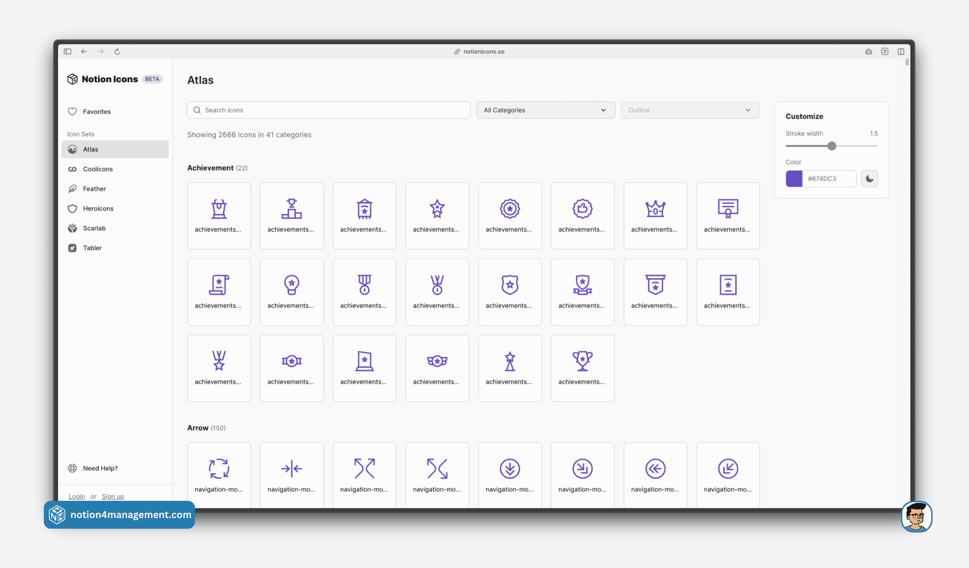Click the BETA badge next to logo

(x=152, y=79)
